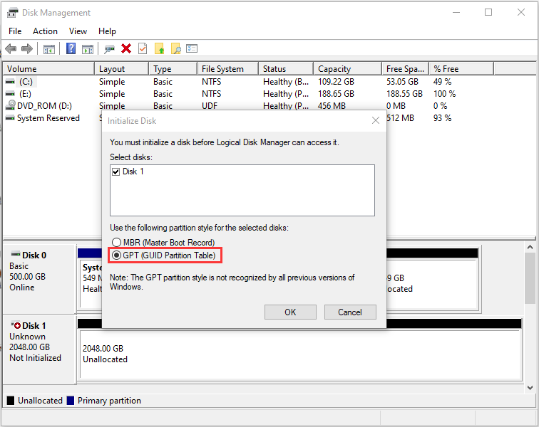The height and width of the screenshot is (427, 539).
Task: Click the 53.05 GB free space cell
Action: point(402,82)
